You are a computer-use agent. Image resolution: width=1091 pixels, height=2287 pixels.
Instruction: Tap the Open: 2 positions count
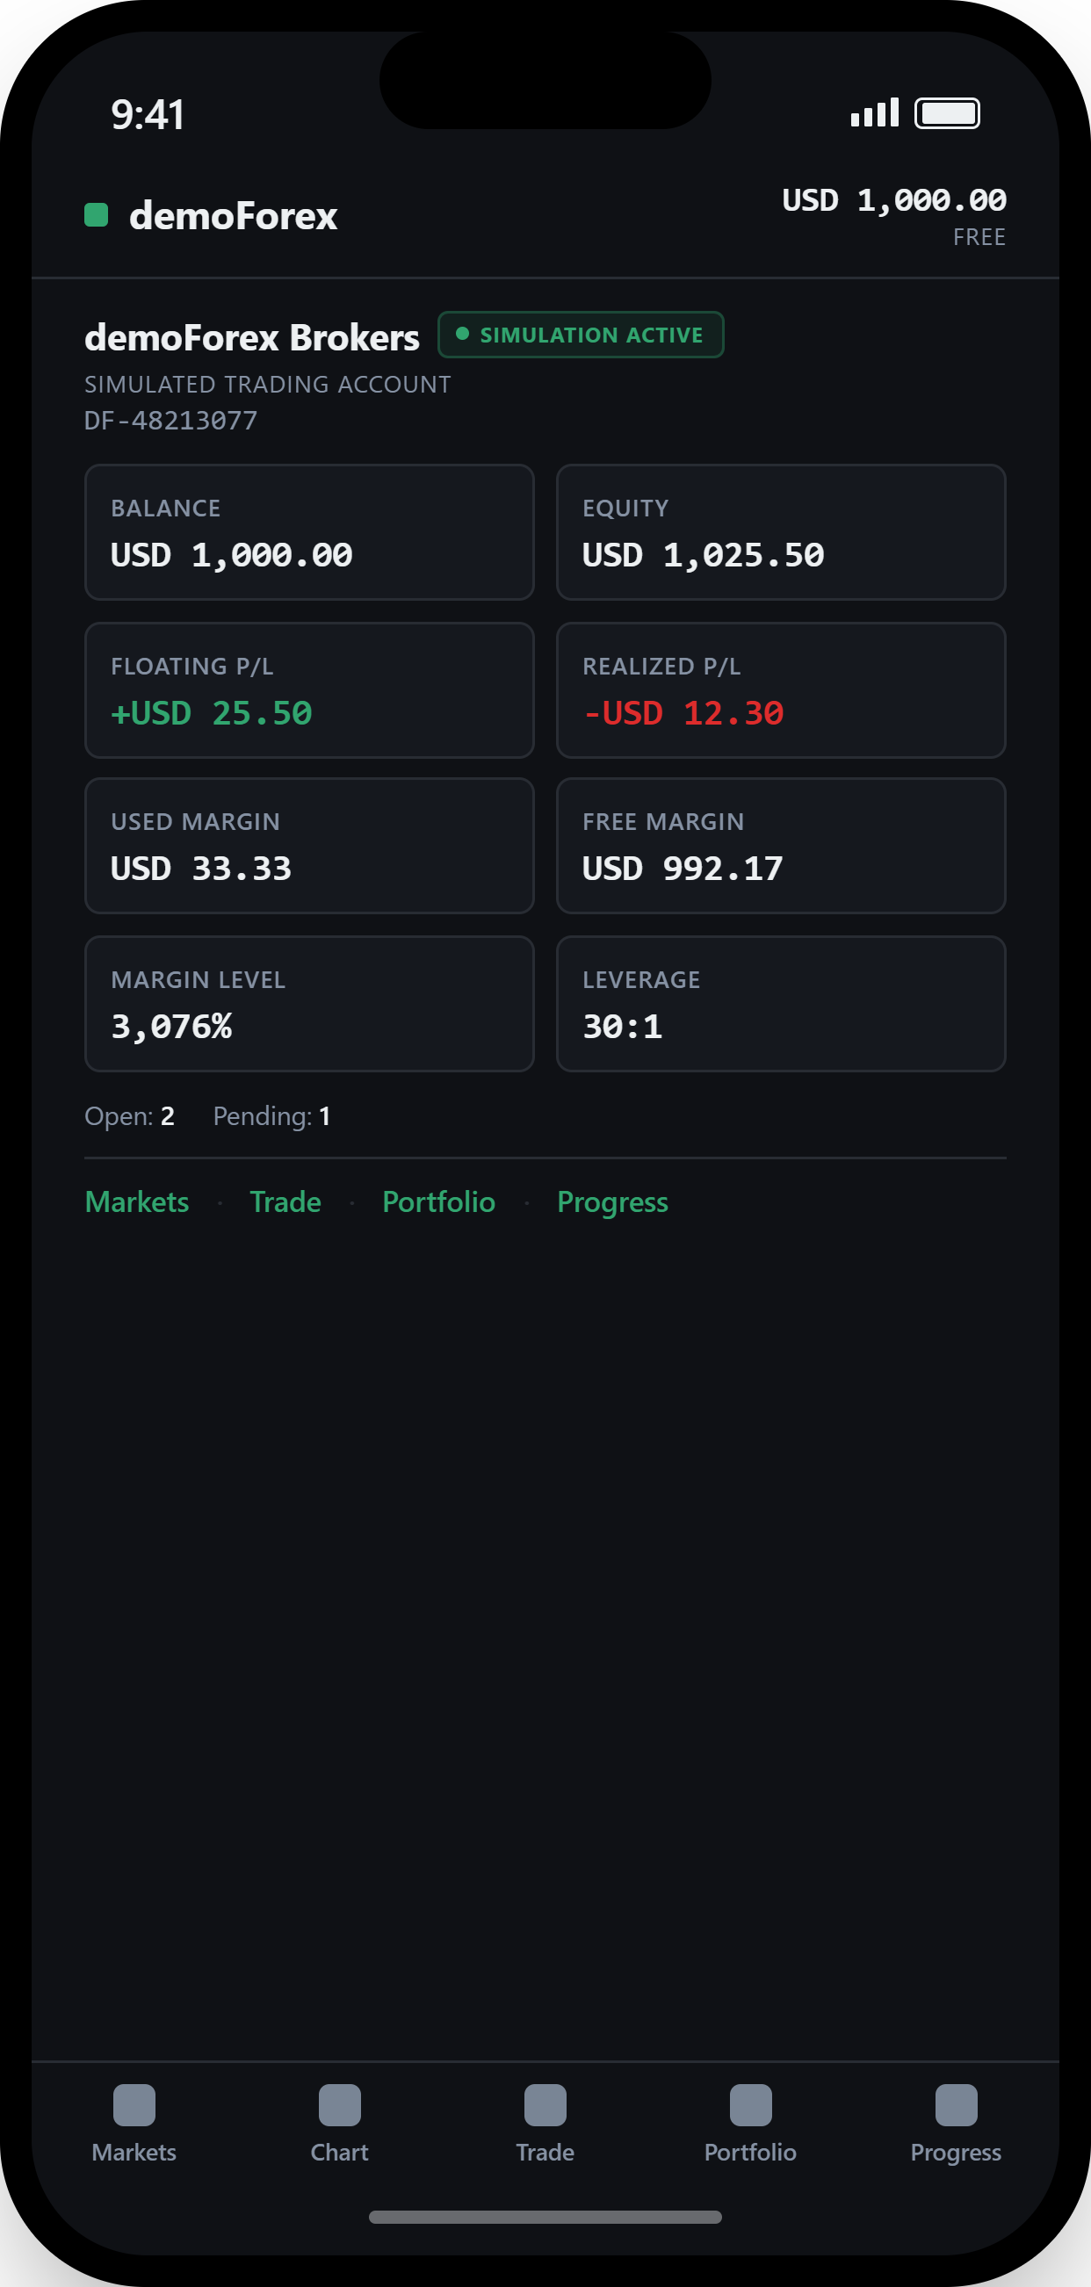(130, 1115)
